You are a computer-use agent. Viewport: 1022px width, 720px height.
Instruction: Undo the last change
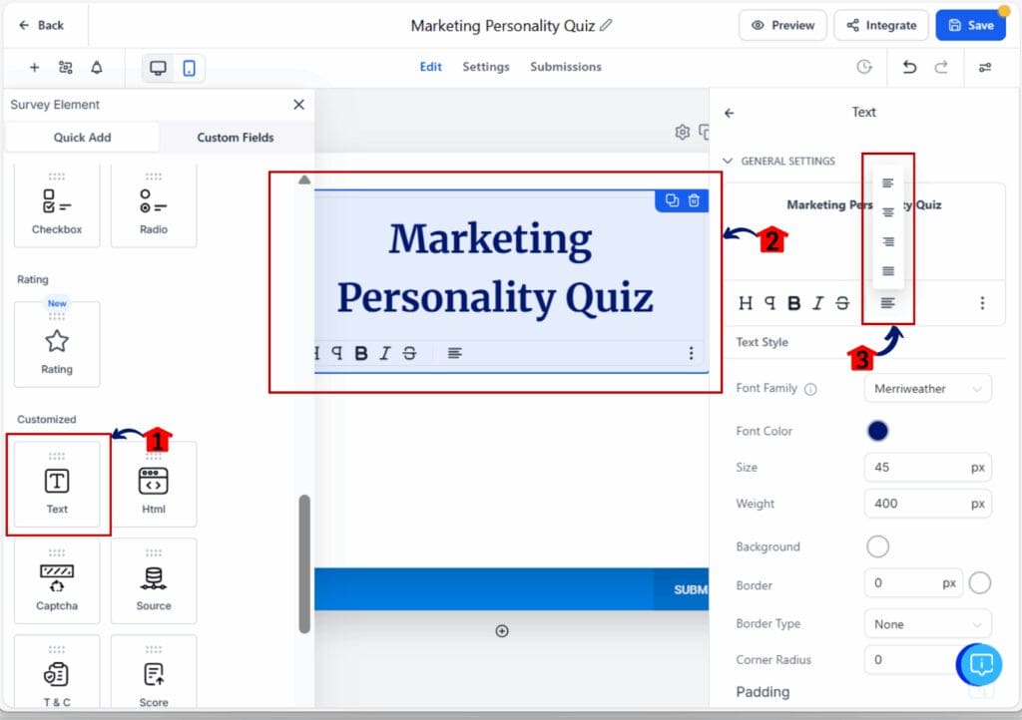tap(908, 66)
